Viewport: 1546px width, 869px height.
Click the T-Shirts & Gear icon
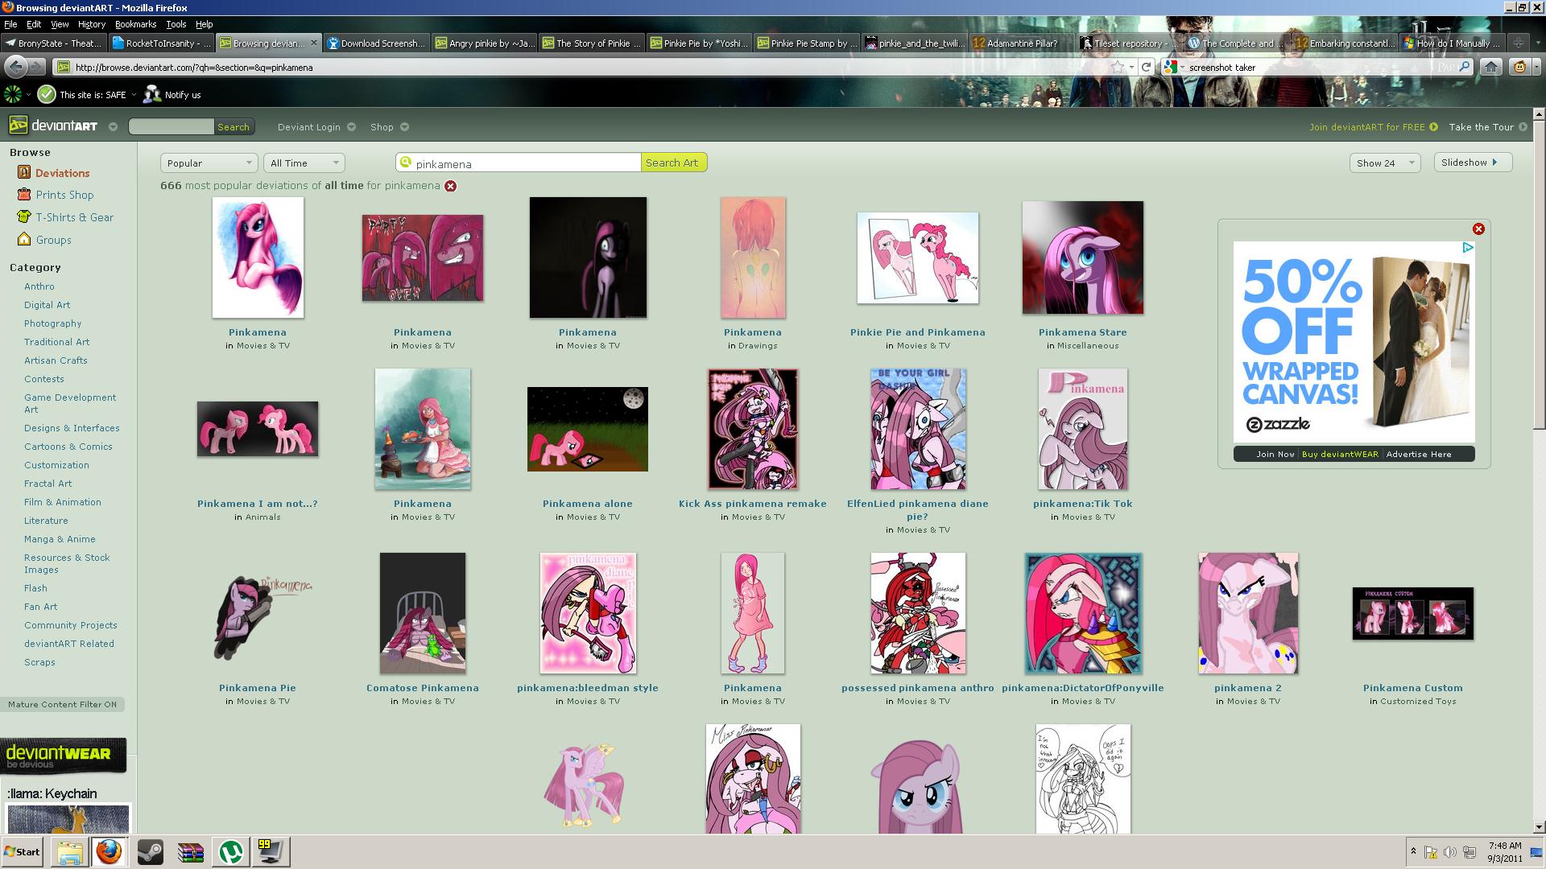(24, 217)
